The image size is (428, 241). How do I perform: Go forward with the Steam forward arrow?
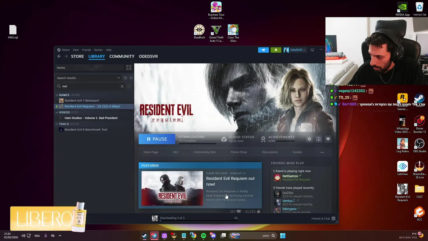pos(66,56)
